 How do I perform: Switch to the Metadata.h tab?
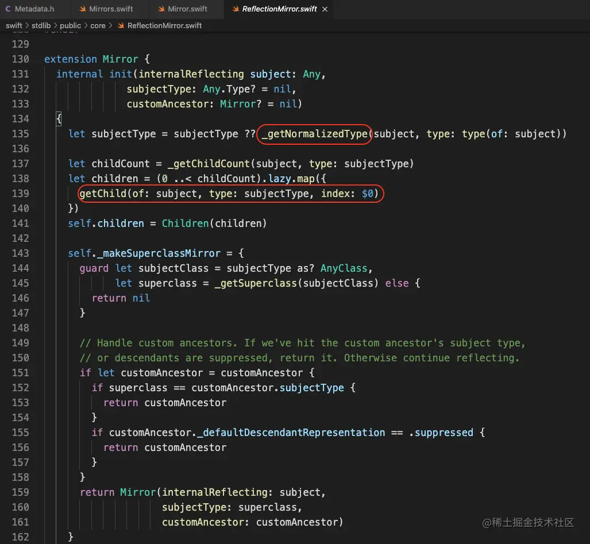[34, 9]
